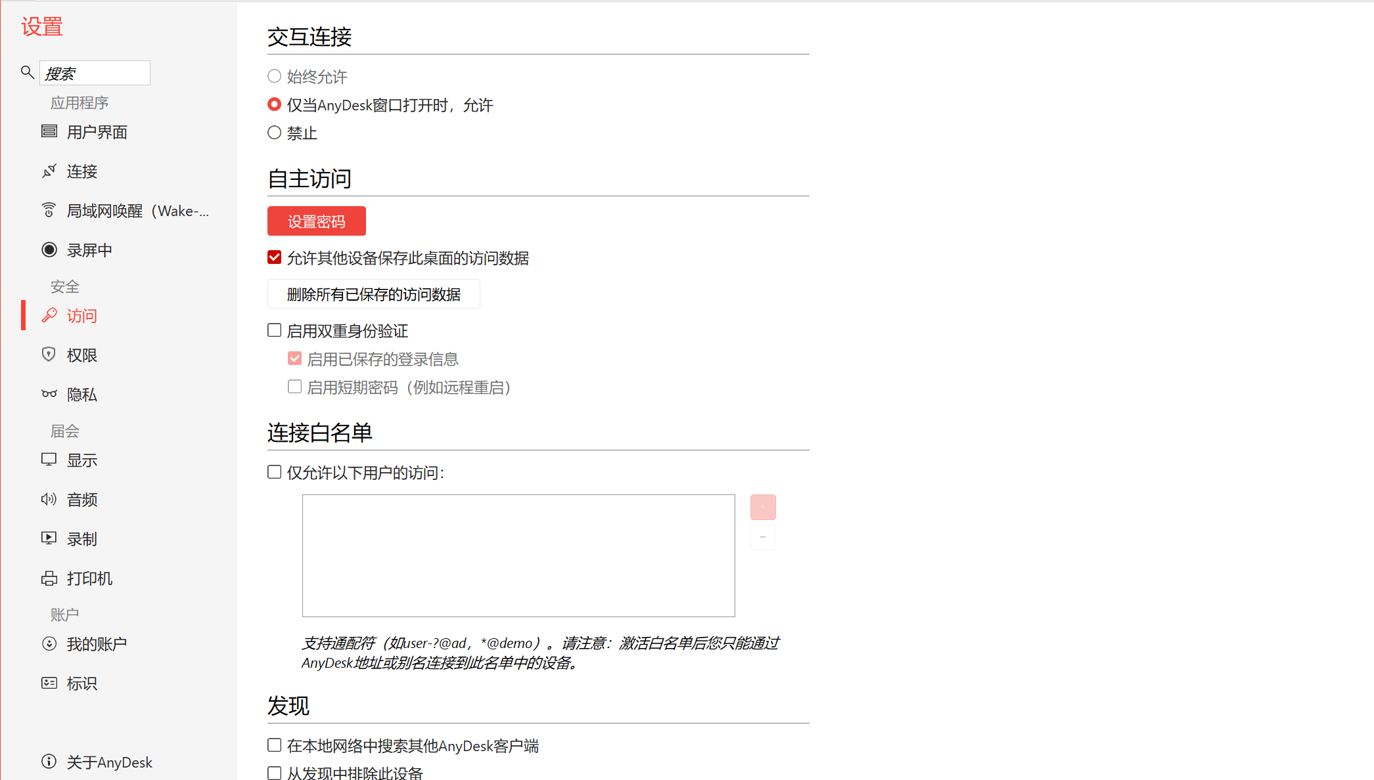Click the 局域网唤醒 wake-on-LAN icon
Viewport: 1374px width, 780px height.
click(49, 210)
